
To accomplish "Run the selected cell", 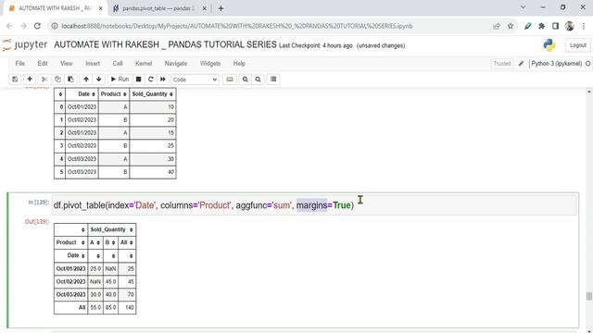I will [x=120, y=80].
